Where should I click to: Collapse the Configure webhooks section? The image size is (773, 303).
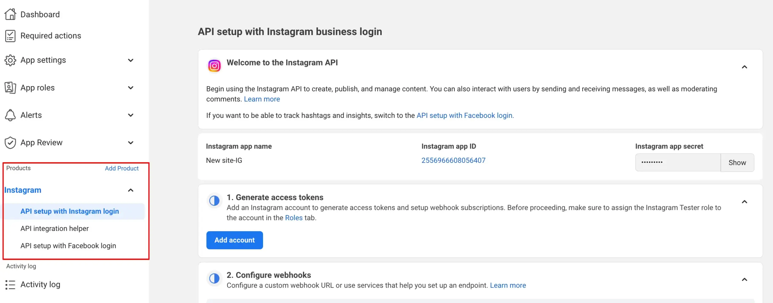click(x=745, y=279)
